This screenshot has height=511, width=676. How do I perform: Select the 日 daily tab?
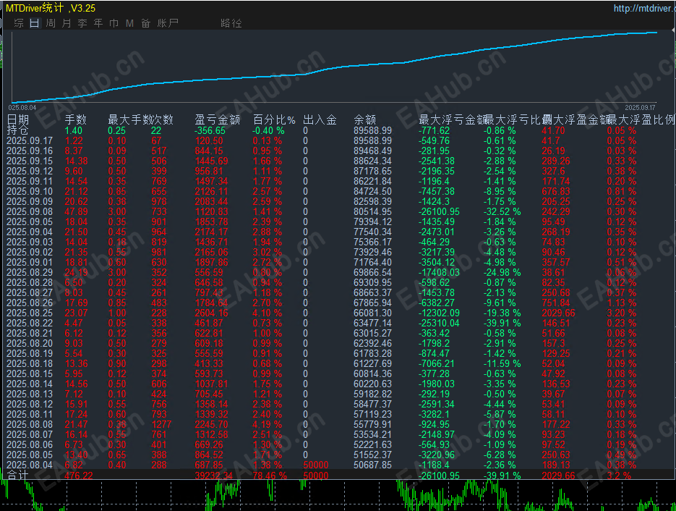point(35,23)
